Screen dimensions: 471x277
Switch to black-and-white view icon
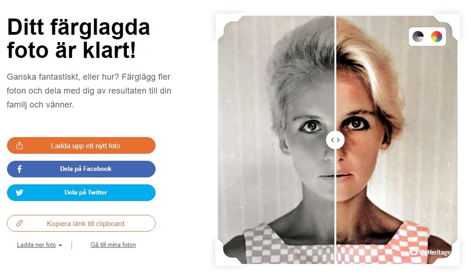418,37
